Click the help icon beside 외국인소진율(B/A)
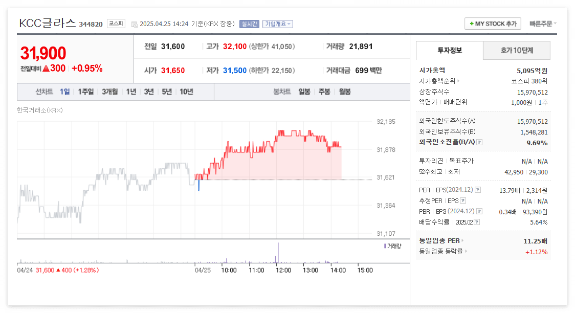This screenshot has width=575, height=313. click(x=479, y=143)
